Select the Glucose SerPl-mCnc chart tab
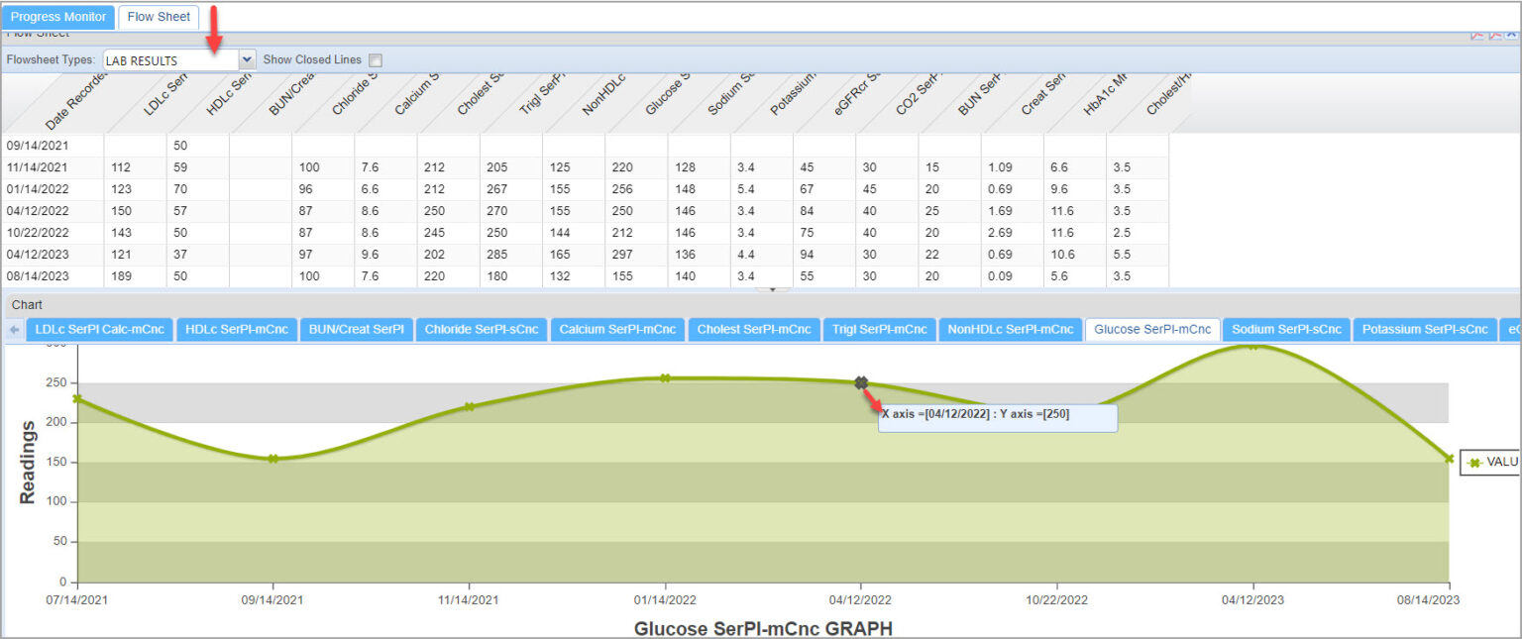 (1151, 328)
